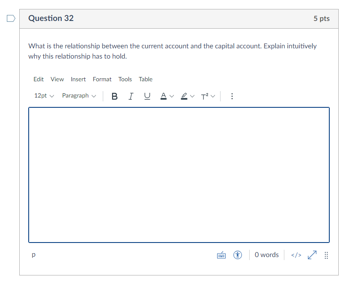The width and height of the screenshot is (352, 290).
Task: Apply underline formatting
Action: [147, 96]
